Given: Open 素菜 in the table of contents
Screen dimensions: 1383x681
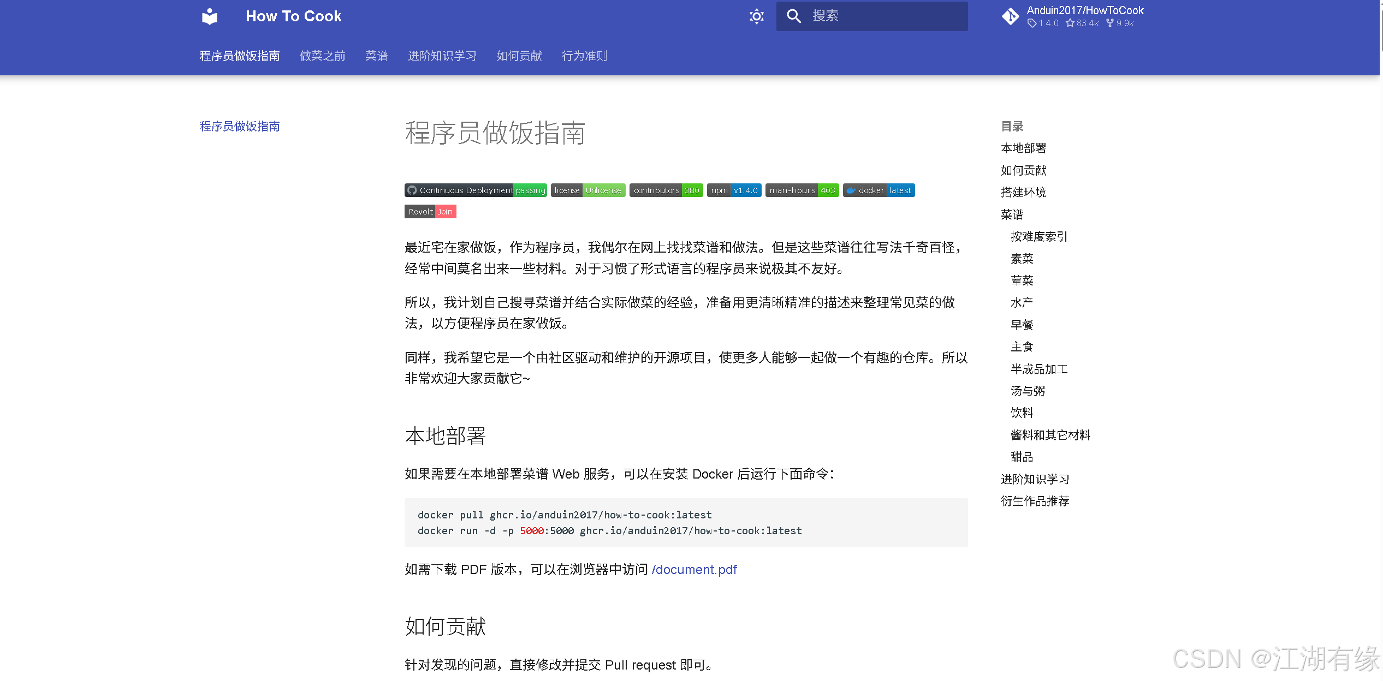Looking at the screenshot, I should (x=1022, y=259).
